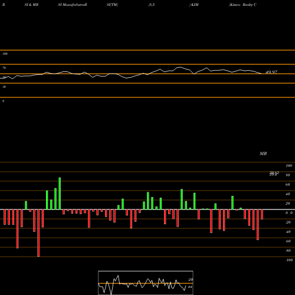Click the KIM ticker text in the header
The width and height of the screenshot is (295, 295).
coord(194,5)
